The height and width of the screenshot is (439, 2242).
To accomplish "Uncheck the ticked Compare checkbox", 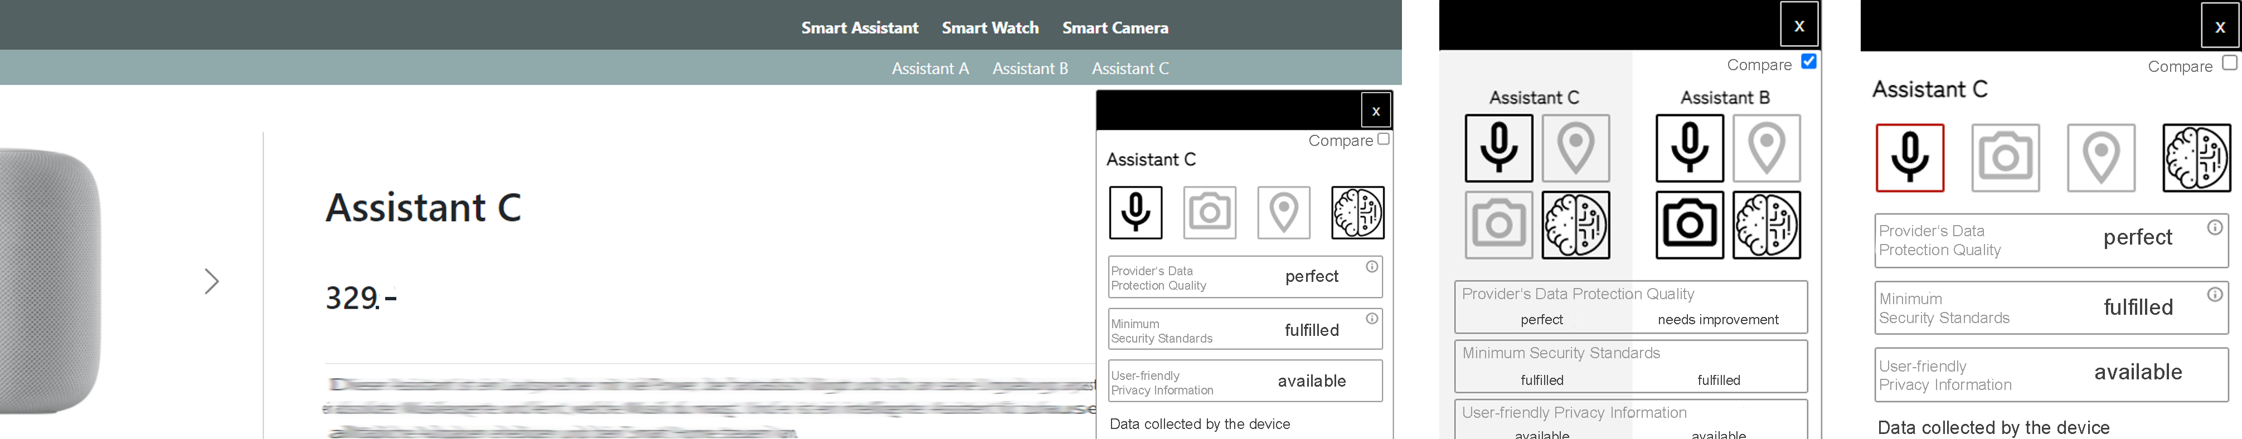I will 1808,62.
